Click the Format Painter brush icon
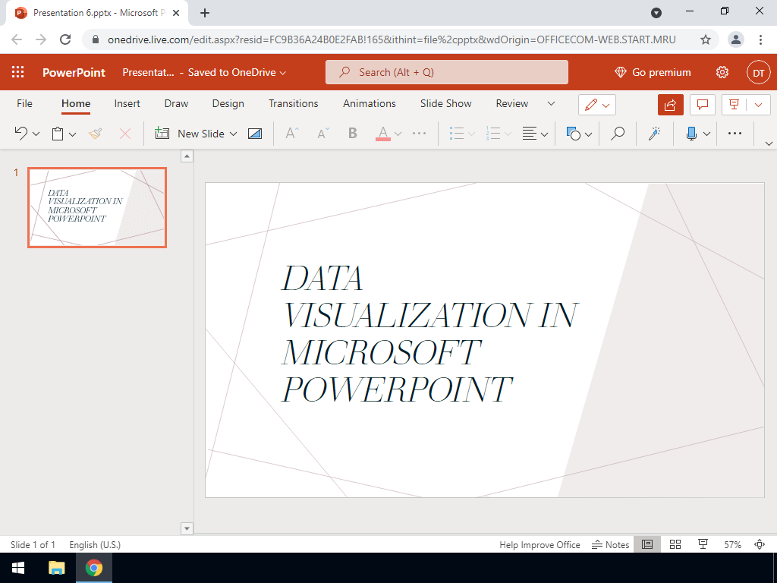The height and width of the screenshot is (583, 777). [x=95, y=134]
